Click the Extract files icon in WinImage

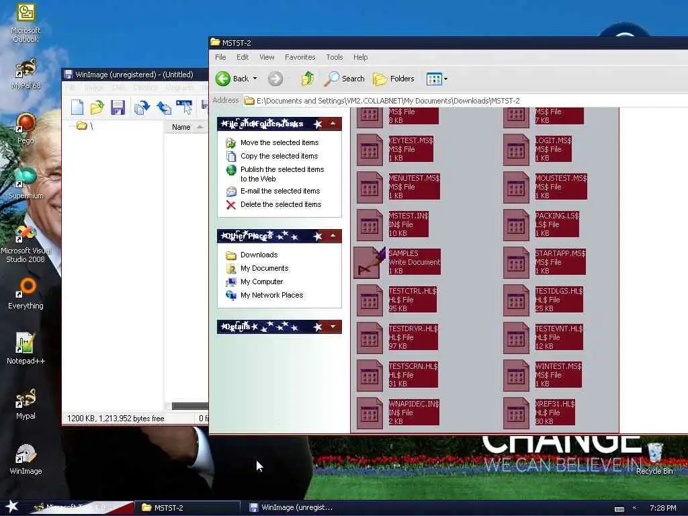coord(164,107)
